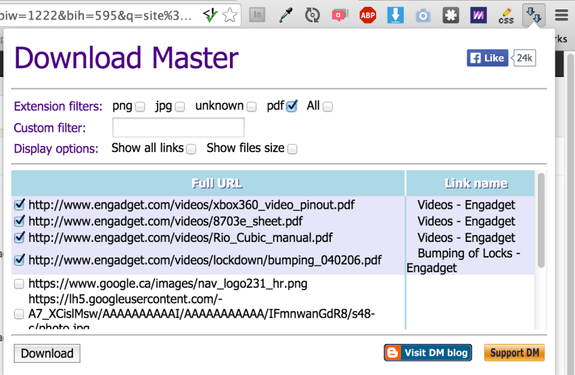Uncheck the bumping_040206.pdf link
This screenshot has width=575, height=375.
20,260
